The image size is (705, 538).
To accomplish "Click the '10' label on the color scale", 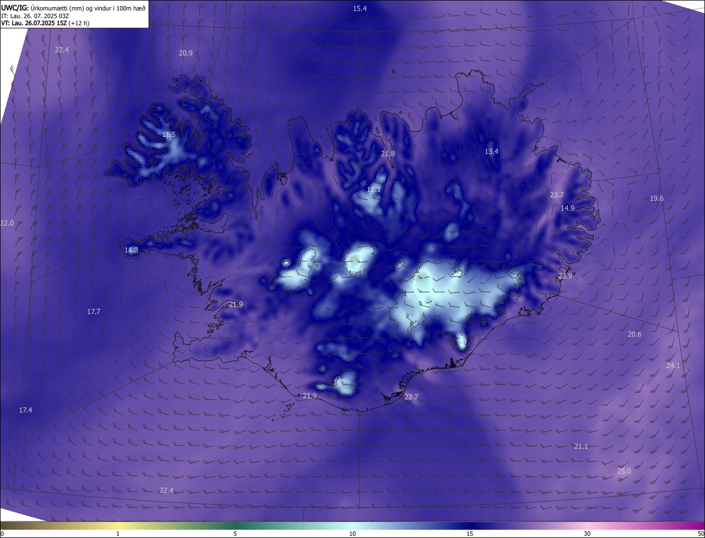I will click(x=352, y=534).
